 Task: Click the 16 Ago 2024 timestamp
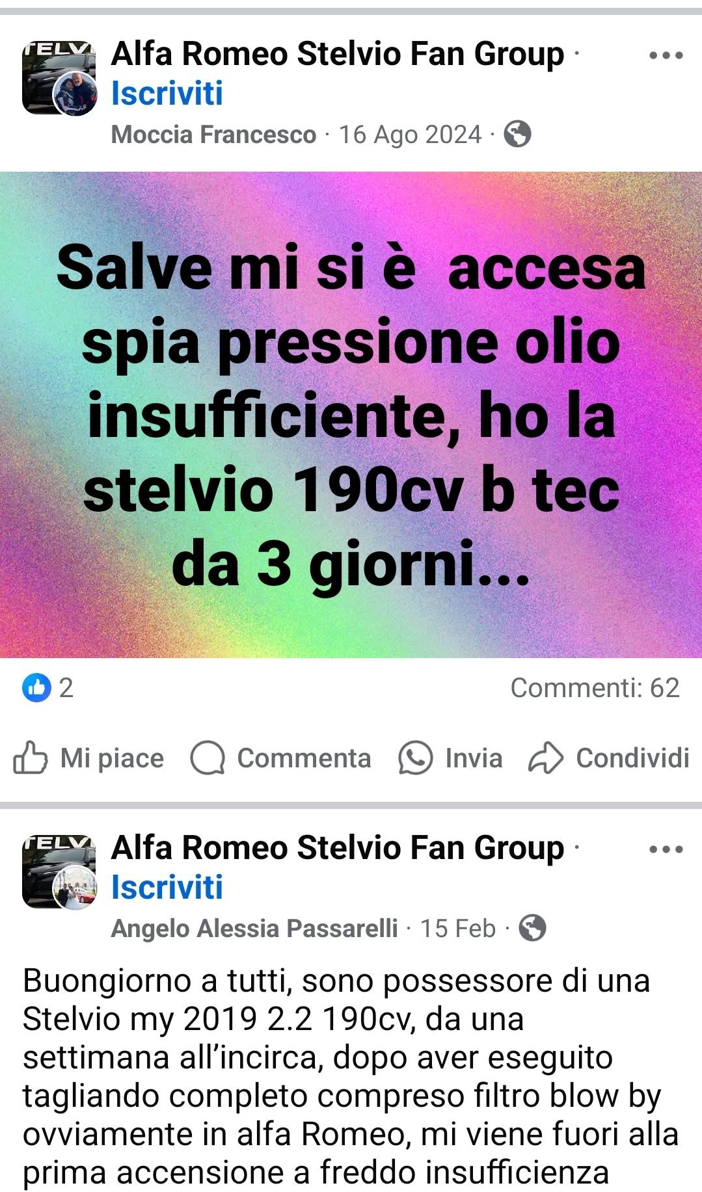411,135
